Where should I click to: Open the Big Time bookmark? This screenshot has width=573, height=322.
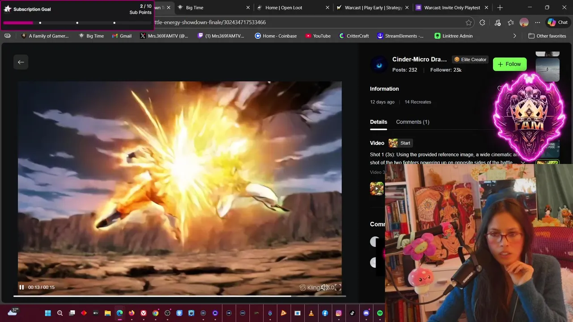tap(91, 36)
